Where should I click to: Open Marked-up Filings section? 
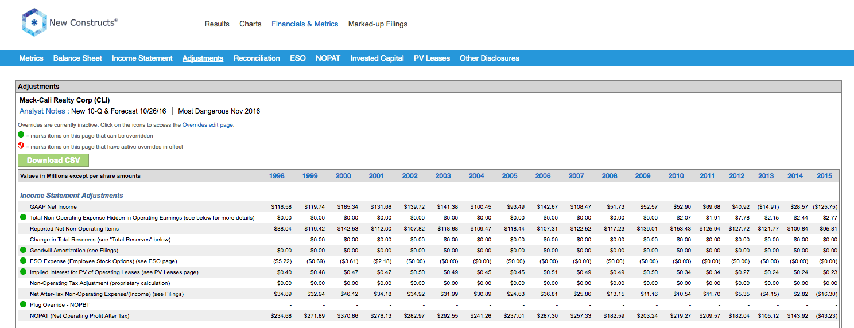point(378,24)
